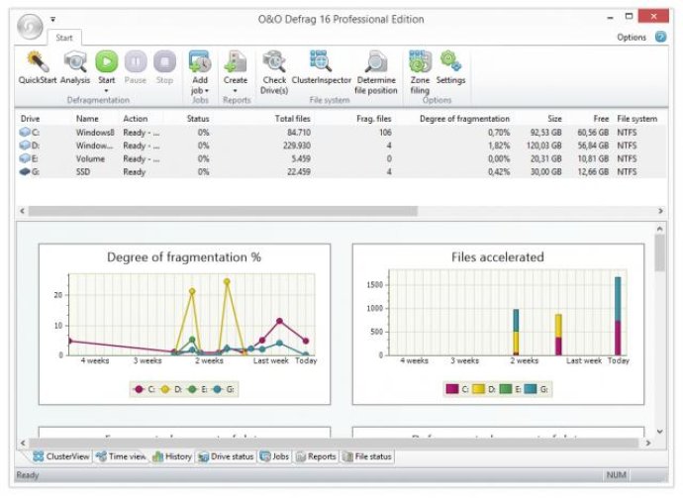Click magenta C: swatch in Files accelerated legend

tap(452, 389)
